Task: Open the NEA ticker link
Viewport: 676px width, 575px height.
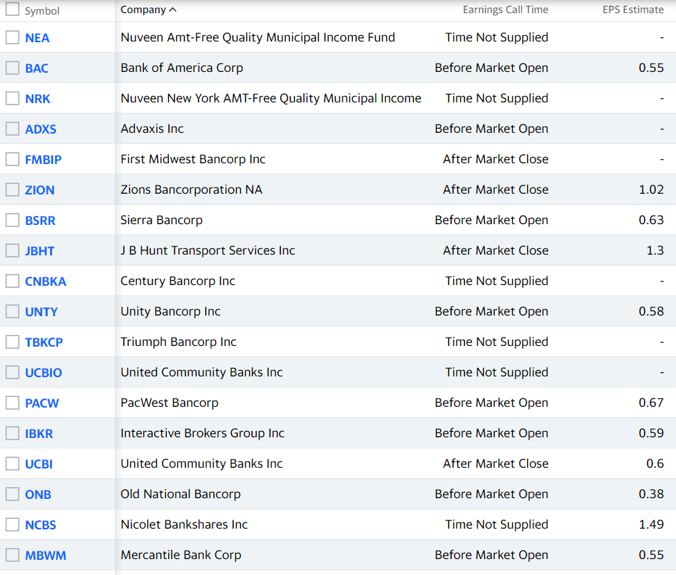Action: 37,38
